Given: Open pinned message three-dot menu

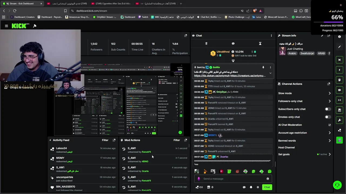Looking at the screenshot, I should click(x=270, y=67).
